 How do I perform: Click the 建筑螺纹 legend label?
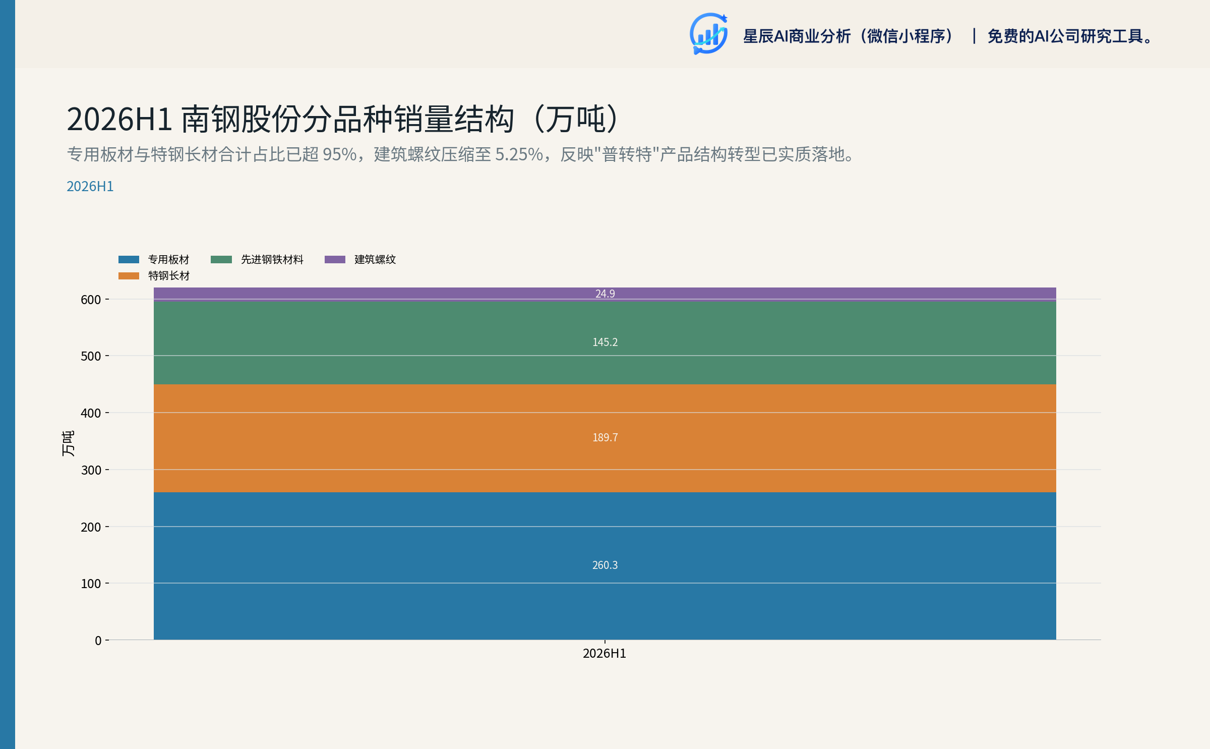tap(375, 259)
